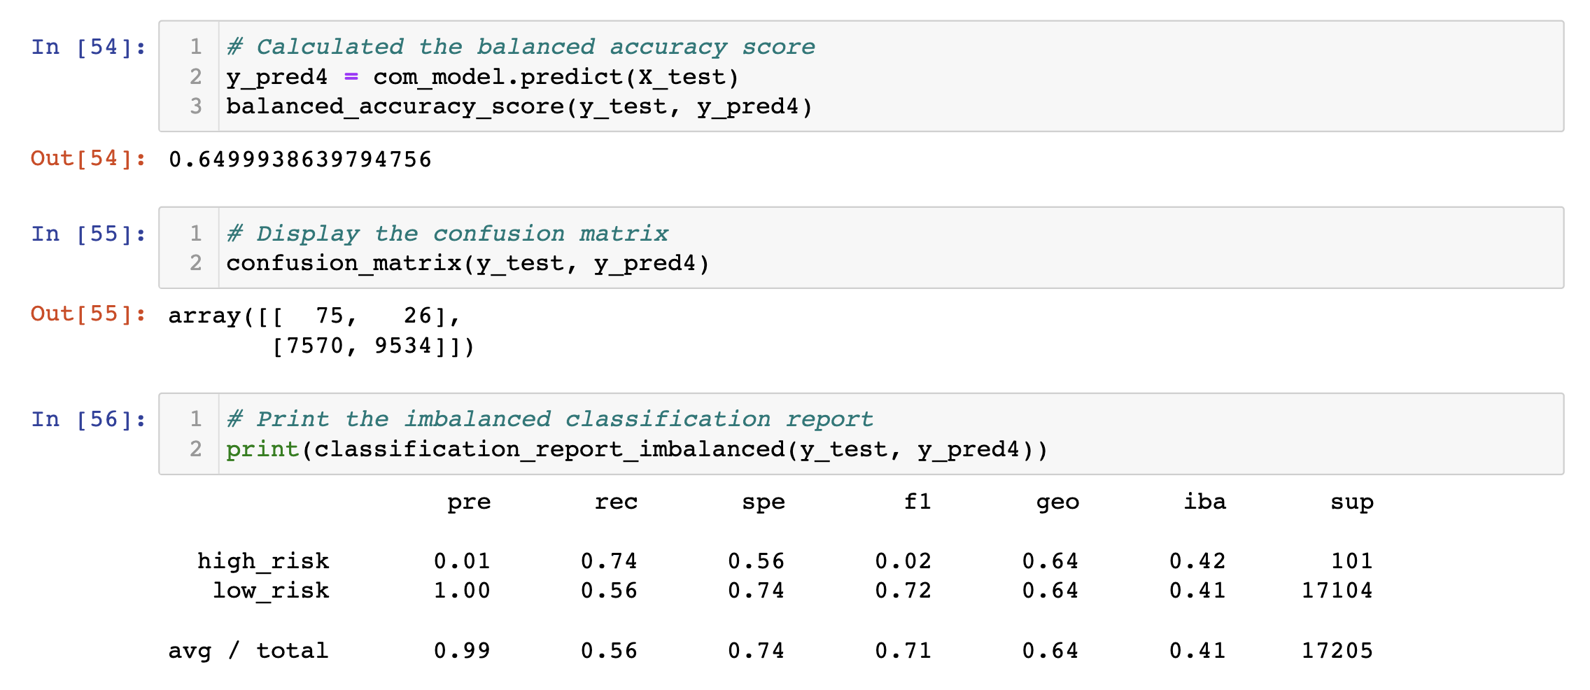Image resolution: width=1590 pixels, height=690 pixels.
Task: Click the array row containing 75 and 26
Action: point(314,316)
